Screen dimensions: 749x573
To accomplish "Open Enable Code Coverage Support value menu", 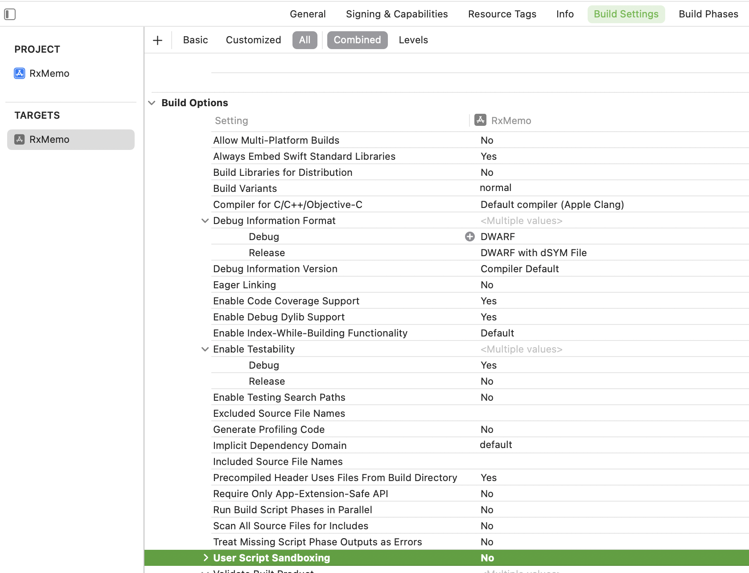I will 489,301.
